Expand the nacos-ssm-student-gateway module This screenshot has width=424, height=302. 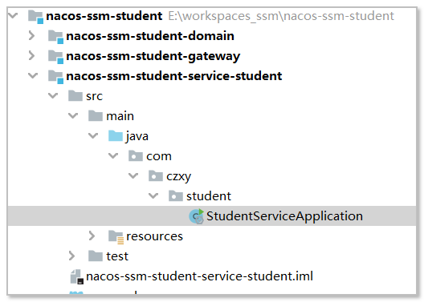(31, 55)
